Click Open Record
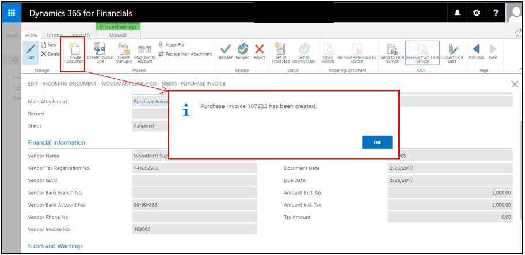This screenshot has width=525, height=255. pos(328,53)
